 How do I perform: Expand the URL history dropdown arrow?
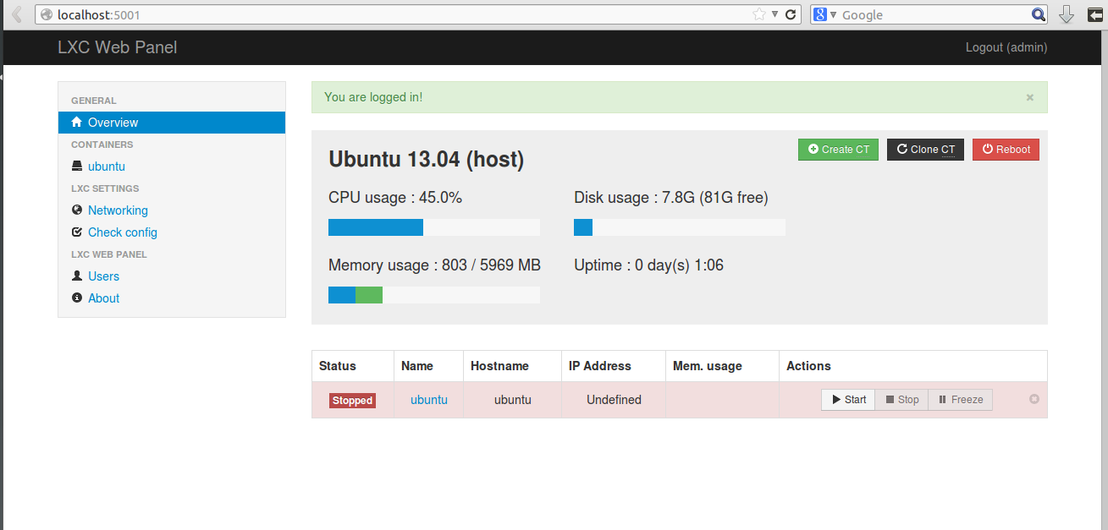(x=774, y=14)
